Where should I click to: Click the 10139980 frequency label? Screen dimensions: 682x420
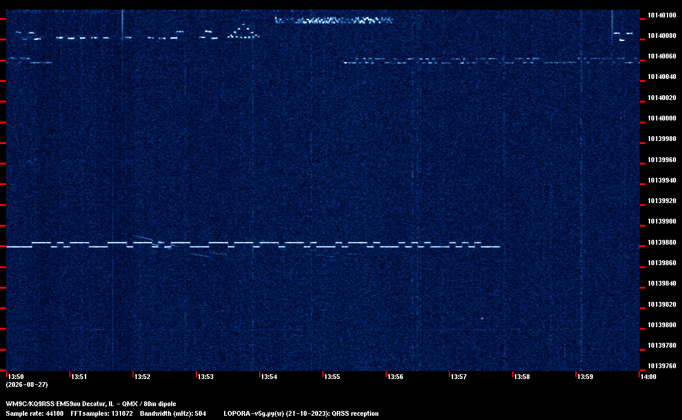point(662,139)
